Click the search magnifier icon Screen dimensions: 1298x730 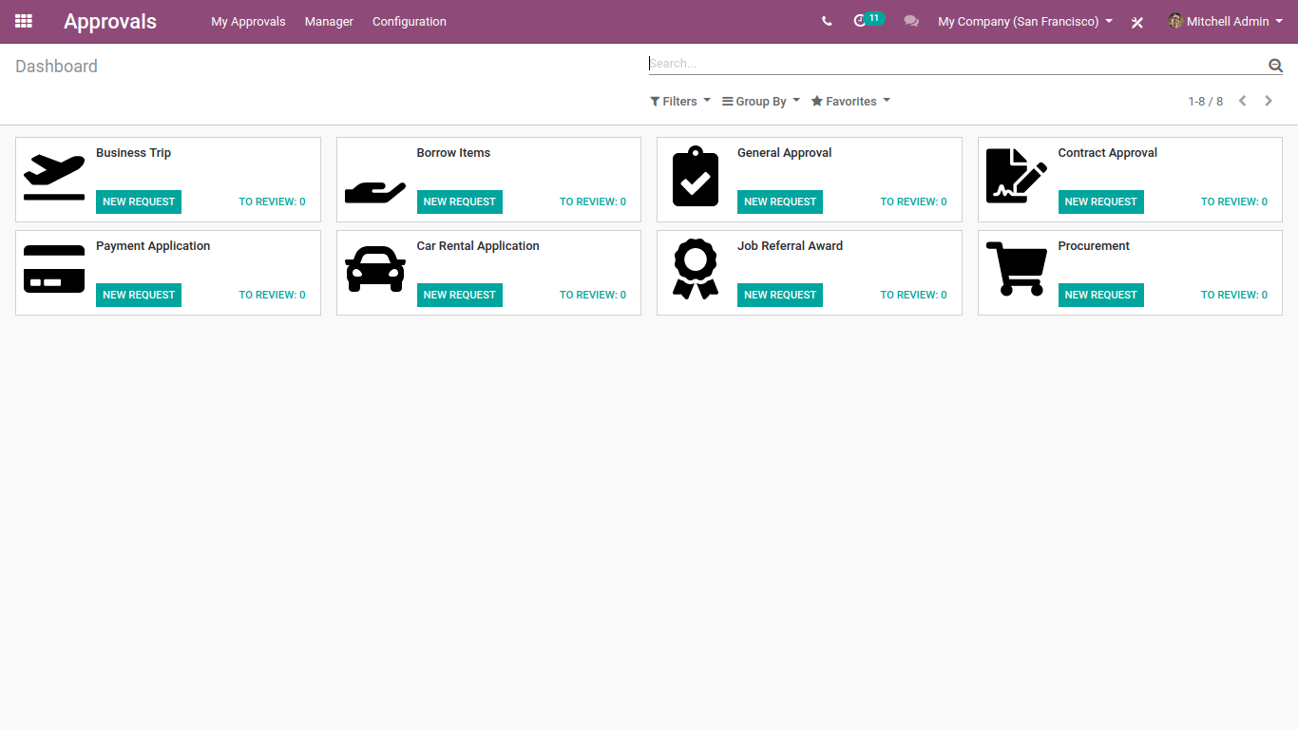[x=1275, y=65]
